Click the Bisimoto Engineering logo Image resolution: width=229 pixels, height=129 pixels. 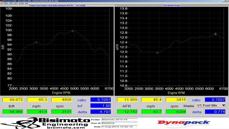(45, 123)
